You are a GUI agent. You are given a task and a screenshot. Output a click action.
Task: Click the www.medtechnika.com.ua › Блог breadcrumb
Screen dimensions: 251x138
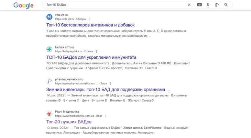78,116
